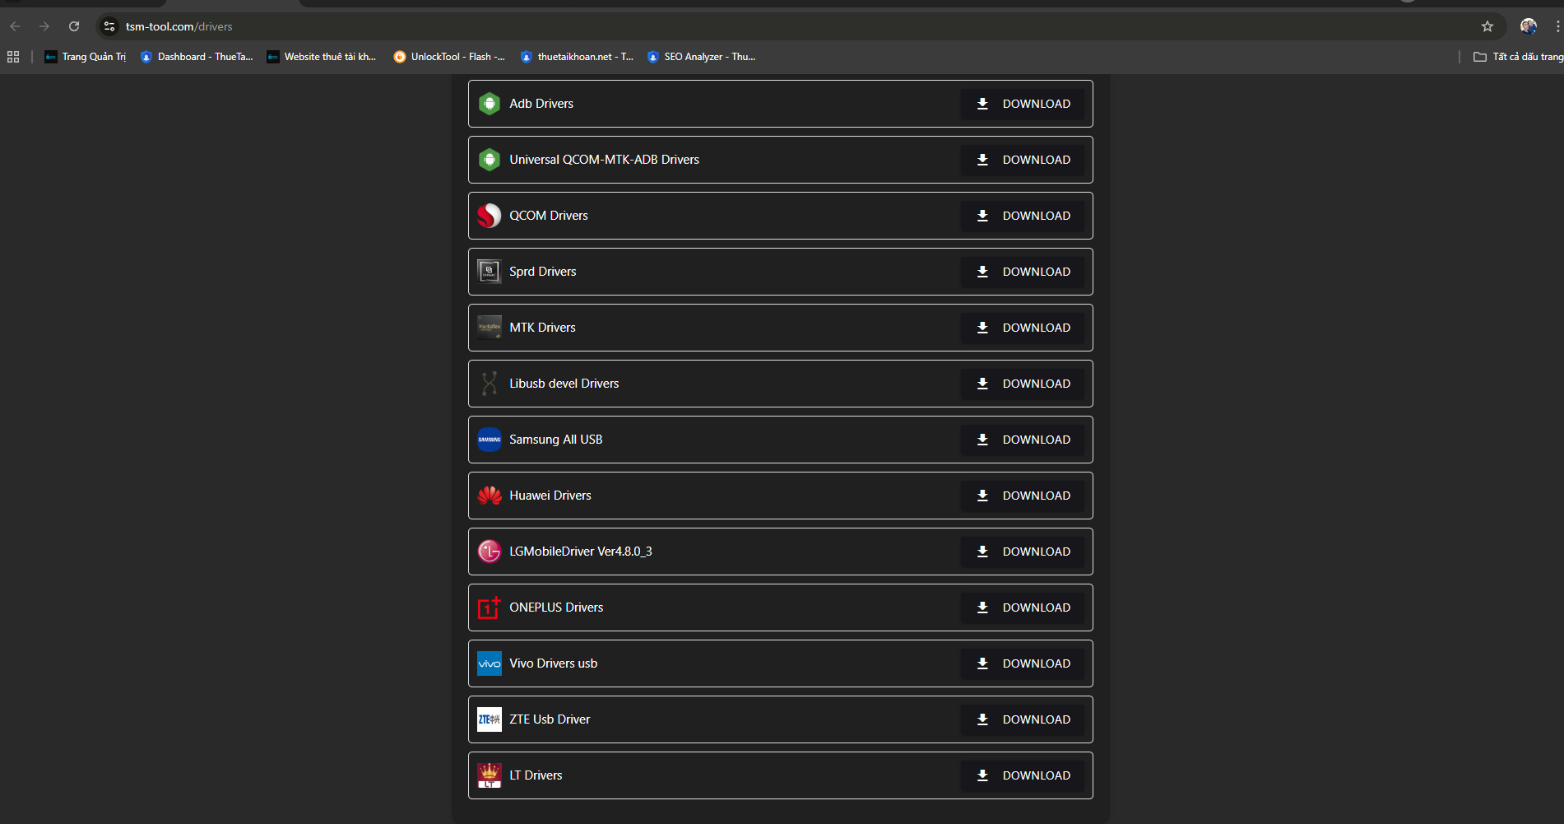Download the Huawei Drivers
The image size is (1564, 824).
(1023, 496)
